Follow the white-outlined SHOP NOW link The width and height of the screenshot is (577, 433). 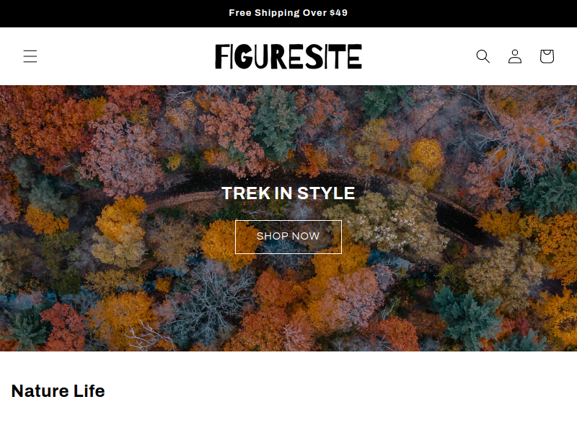[288, 237]
